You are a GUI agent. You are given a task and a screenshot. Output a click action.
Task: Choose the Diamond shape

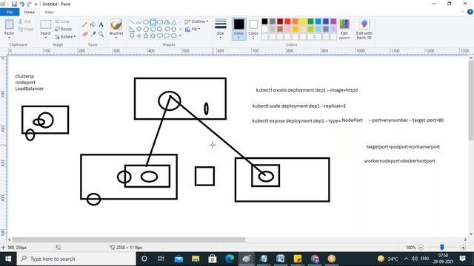coord(139,29)
